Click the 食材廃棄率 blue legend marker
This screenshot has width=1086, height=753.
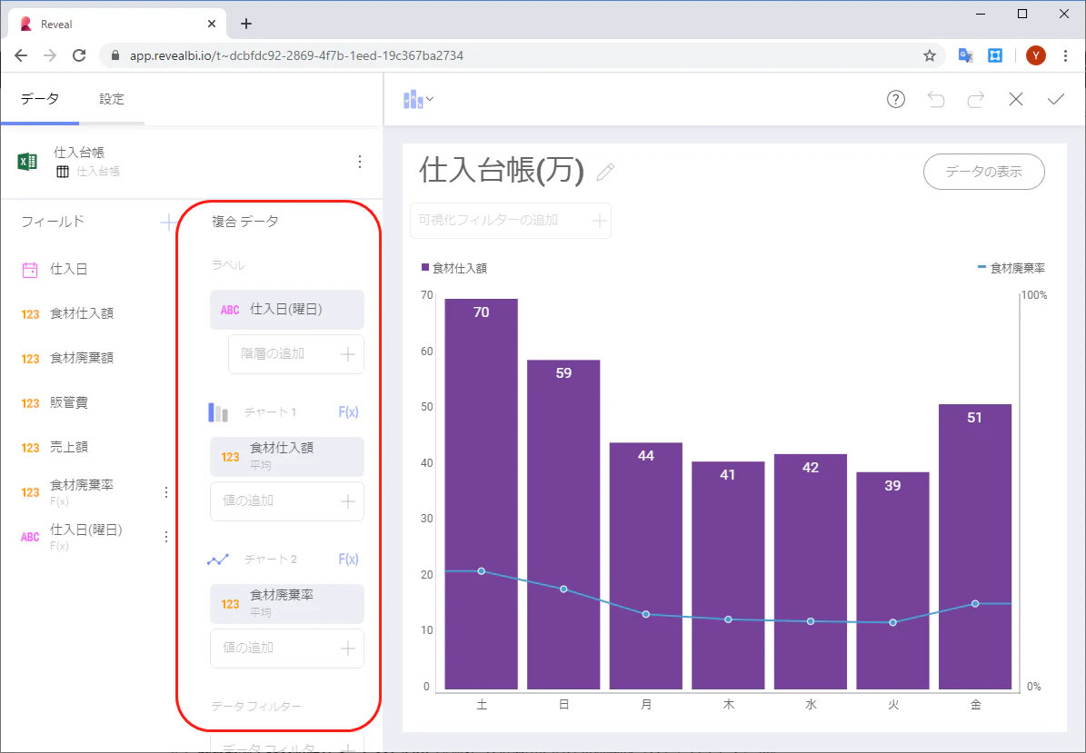[x=981, y=266]
